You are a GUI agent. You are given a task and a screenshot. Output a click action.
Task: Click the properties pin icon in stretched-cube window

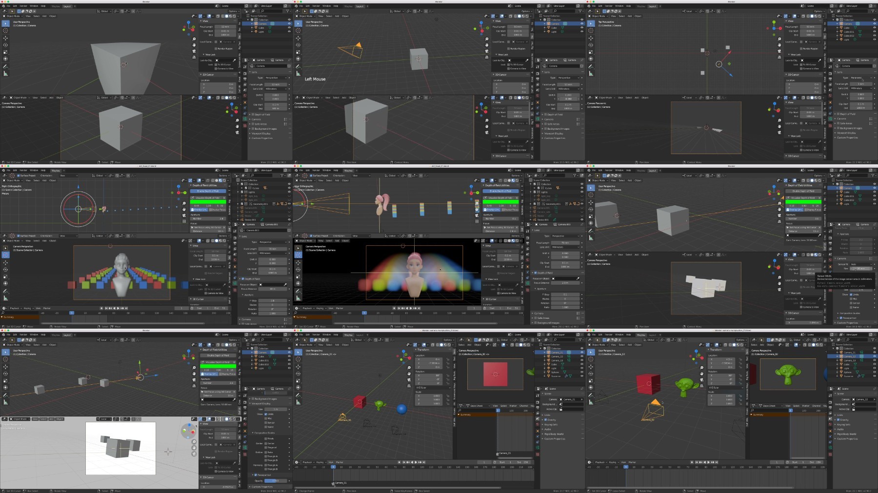289,60
